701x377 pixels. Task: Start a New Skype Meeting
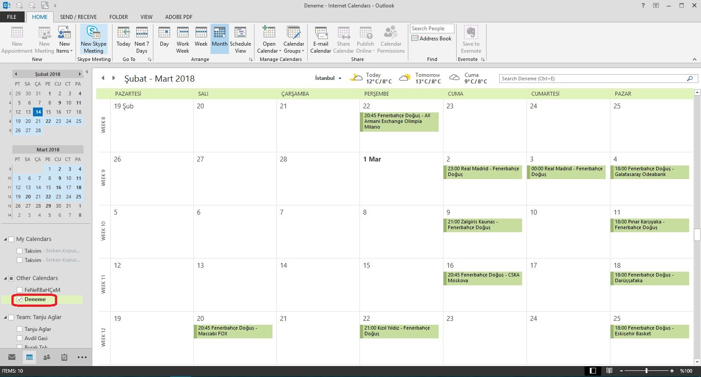click(94, 39)
